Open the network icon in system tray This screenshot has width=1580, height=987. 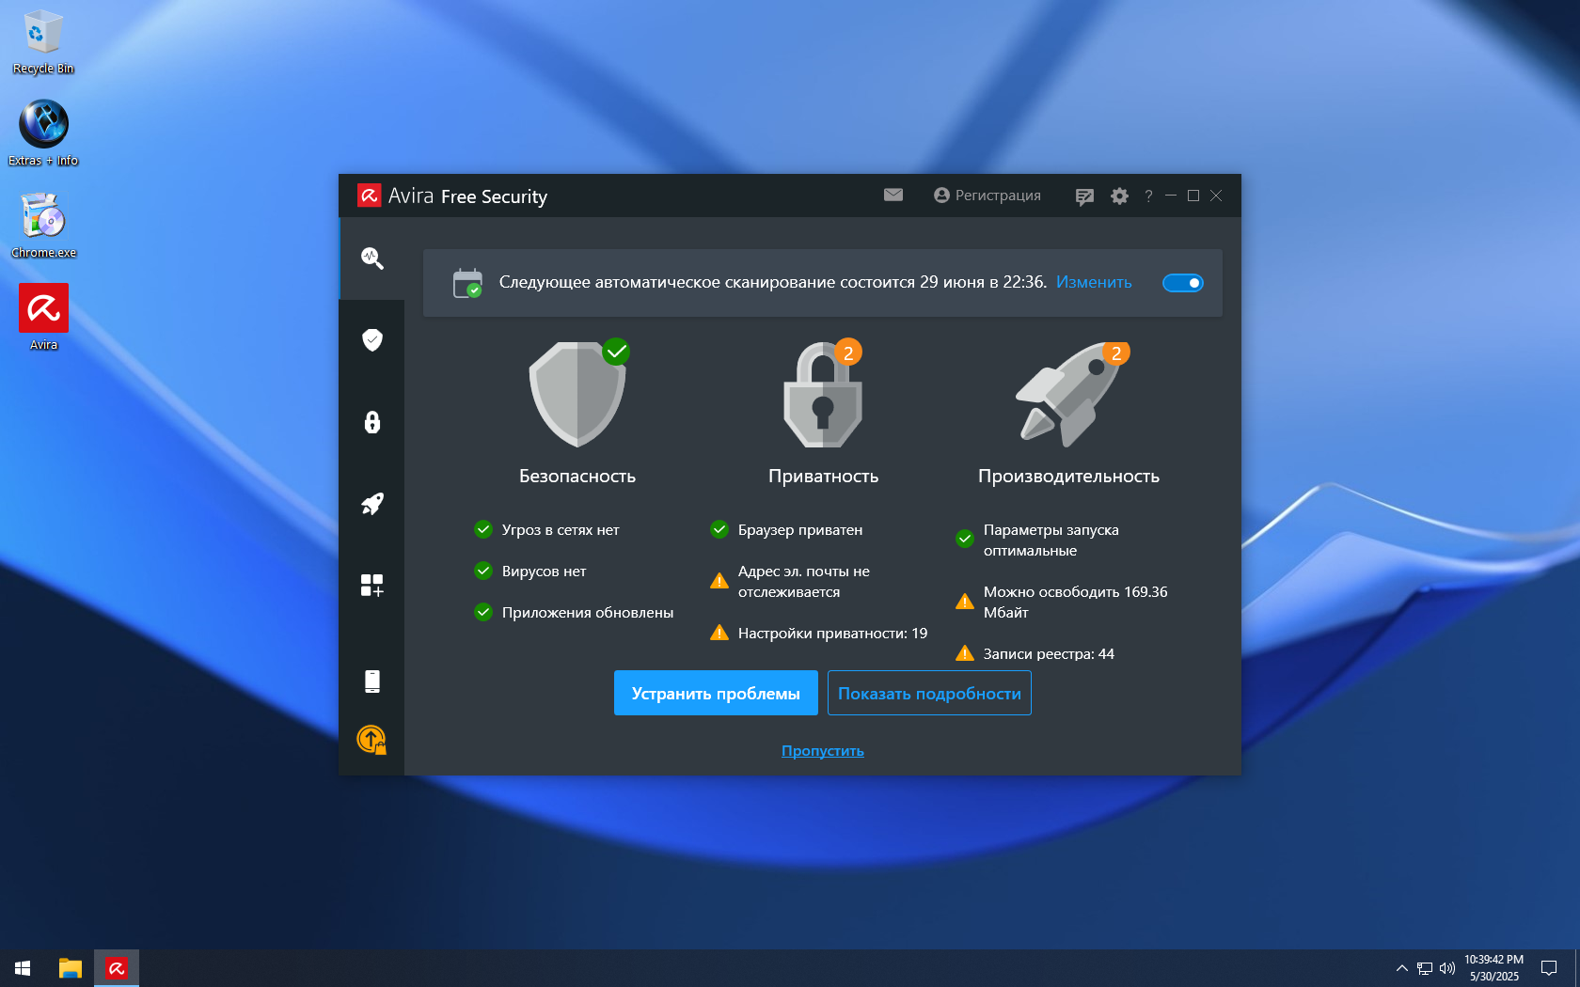point(1425,968)
